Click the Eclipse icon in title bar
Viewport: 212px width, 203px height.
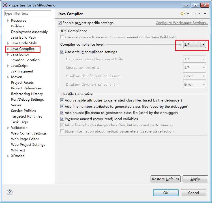pos(5,5)
